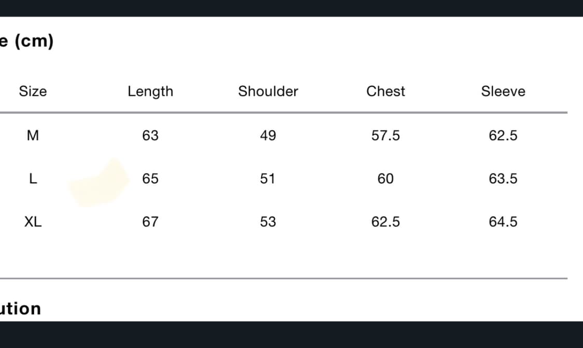Viewport: 583px width, 348px height.
Task: Click the Length column header
Action: (x=150, y=91)
